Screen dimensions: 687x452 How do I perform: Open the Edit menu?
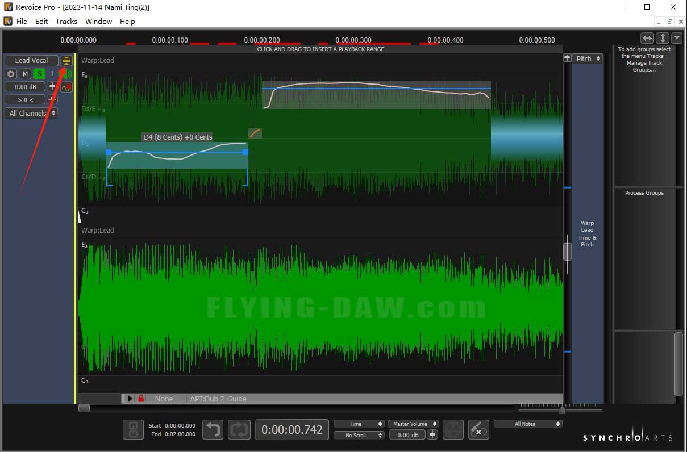[x=41, y=21]
